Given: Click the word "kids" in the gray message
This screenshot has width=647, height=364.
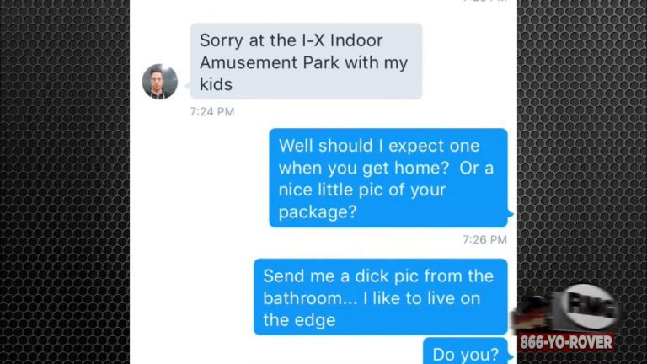Looking at the screenshot, I should point(216,84).
